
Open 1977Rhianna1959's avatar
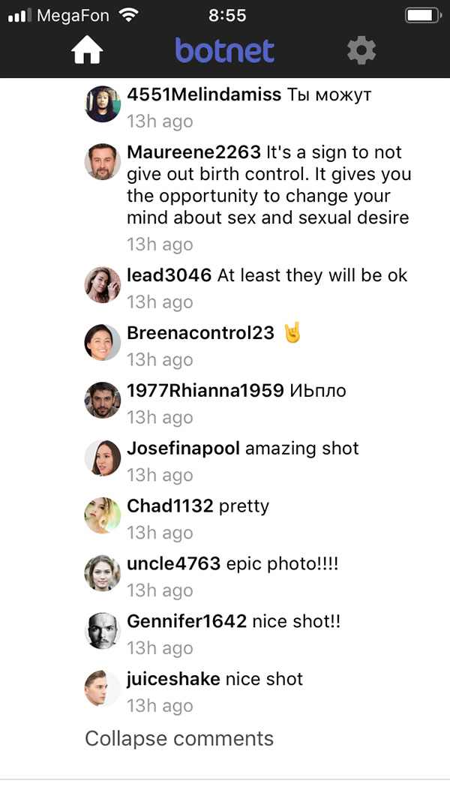coord(103,401)
